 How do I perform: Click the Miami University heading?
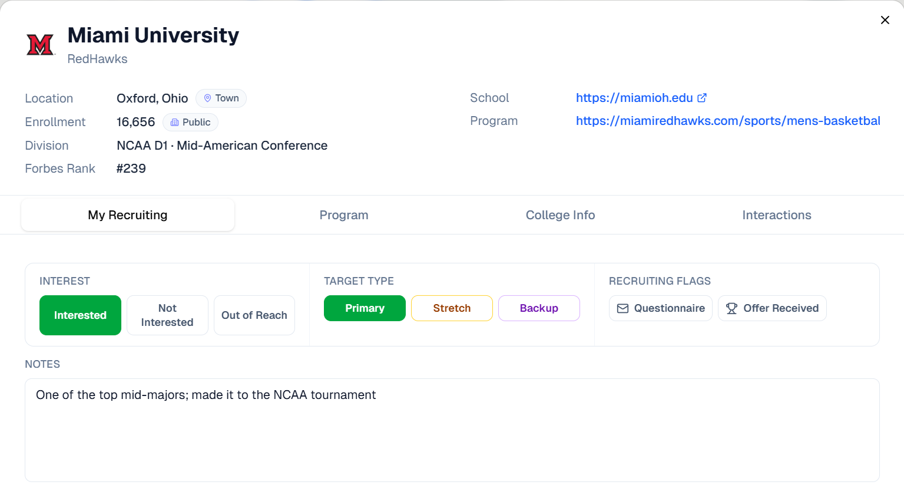pyautogui.click(x=153, y=35)
